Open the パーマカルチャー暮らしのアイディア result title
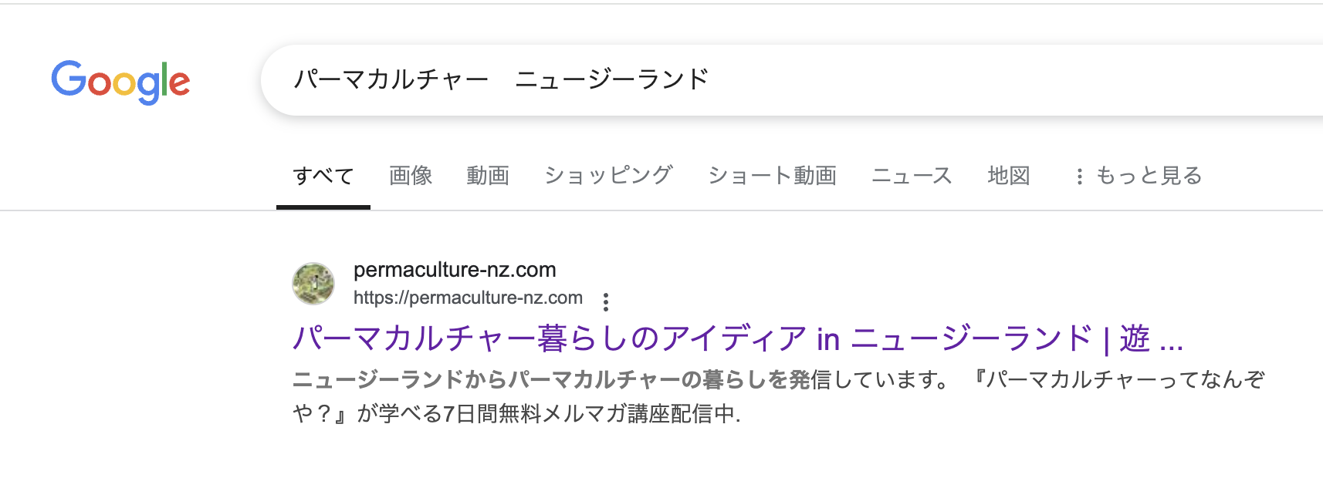Image resolution: width=1323 pixels, height=478 pixels. [737, 338]
